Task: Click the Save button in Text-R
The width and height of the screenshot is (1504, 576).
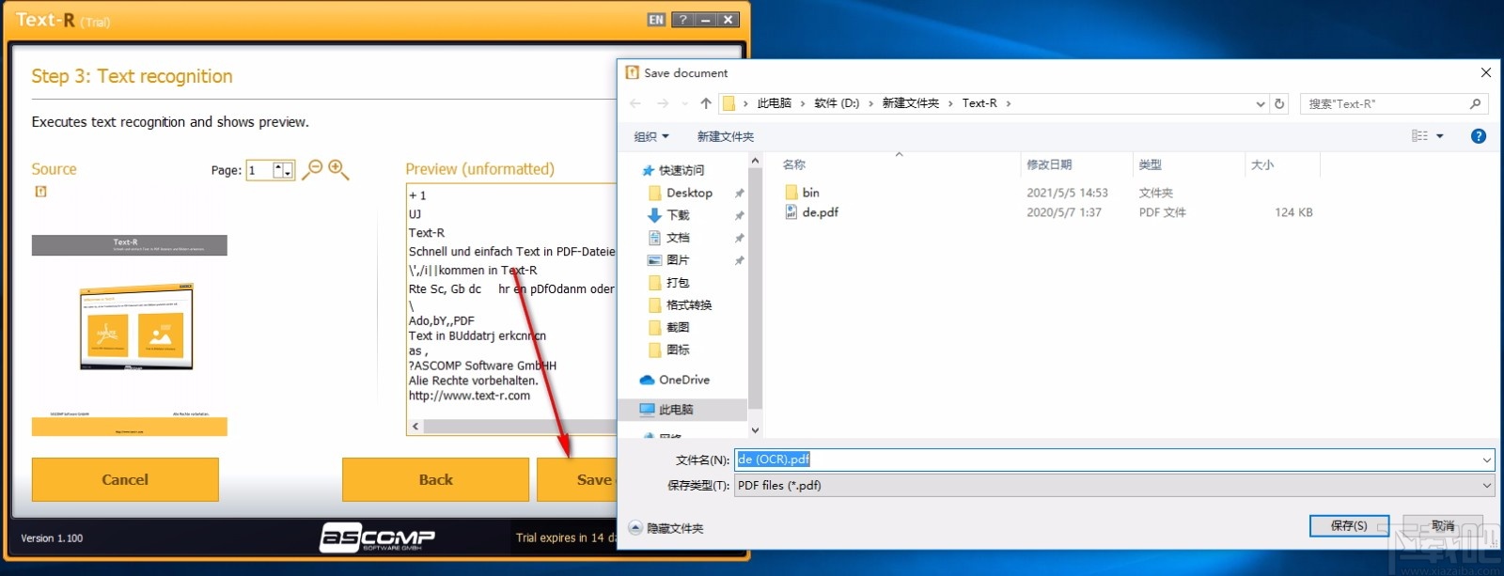Action: click(x=577, y=479)
